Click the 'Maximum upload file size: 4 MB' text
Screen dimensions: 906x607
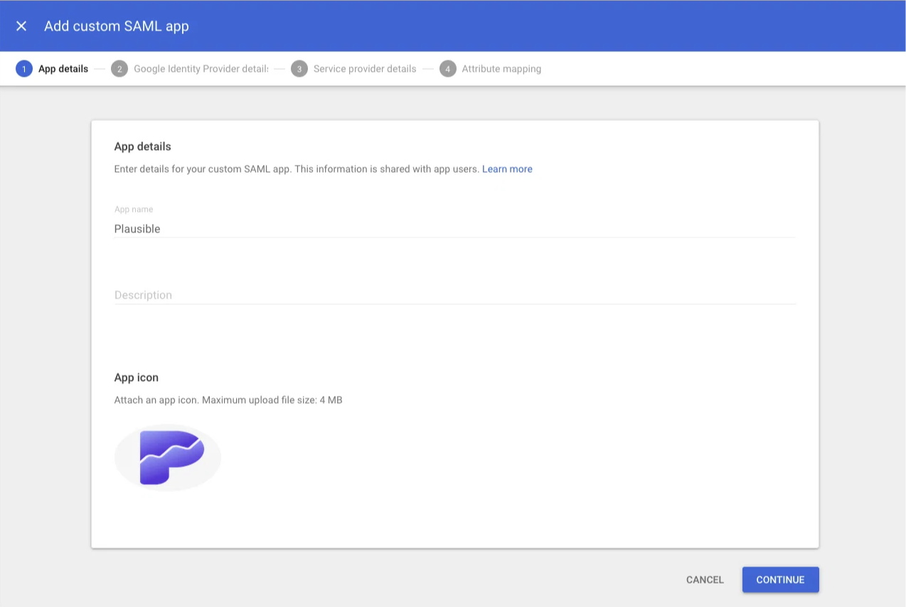pyautogui.click(x=272, y=400)
